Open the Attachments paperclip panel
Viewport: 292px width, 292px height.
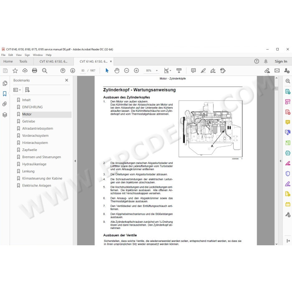click(x=5, y=104)
